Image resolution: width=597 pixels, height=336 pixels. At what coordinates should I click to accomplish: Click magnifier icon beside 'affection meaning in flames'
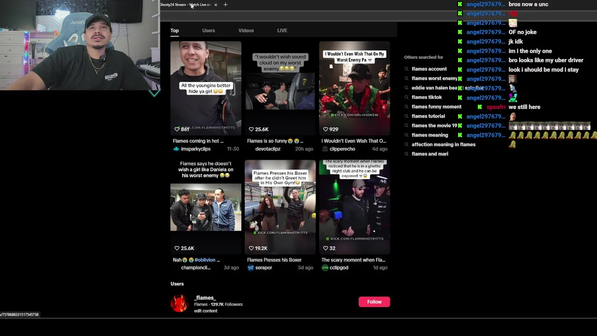click(x=407, y=145)
